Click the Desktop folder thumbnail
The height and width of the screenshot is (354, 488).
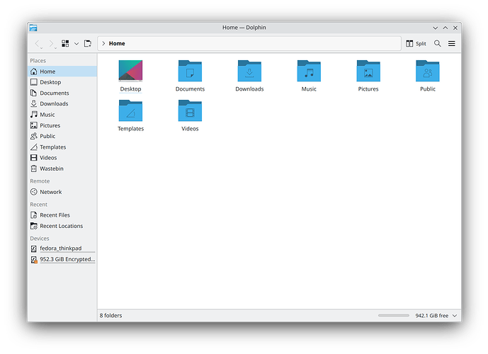point(130,72)
